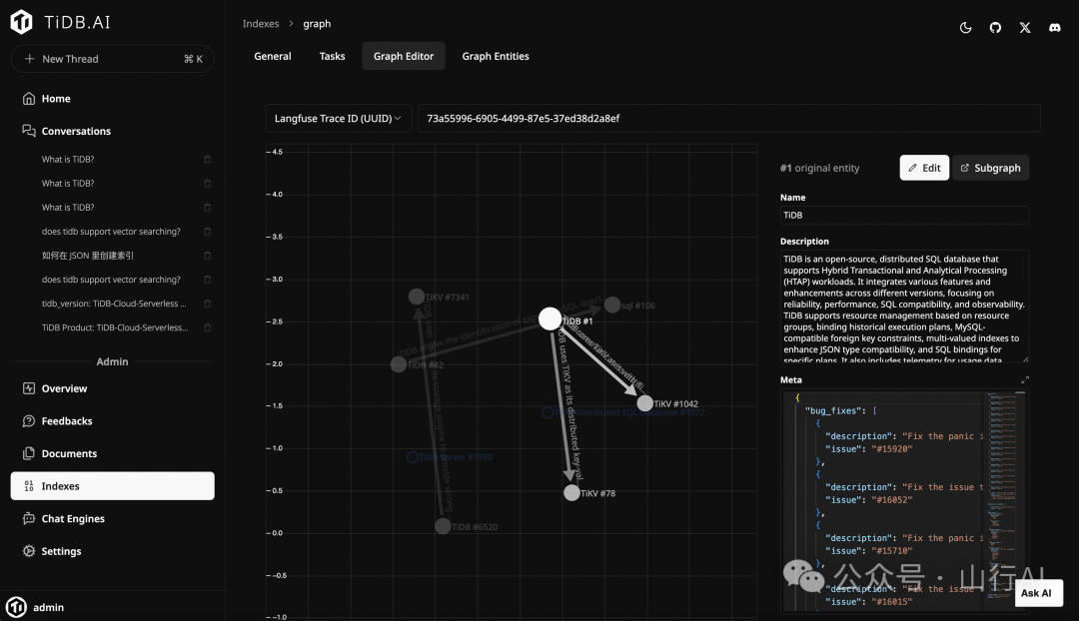Toggle dark mode moon icon

pos(965,28)
